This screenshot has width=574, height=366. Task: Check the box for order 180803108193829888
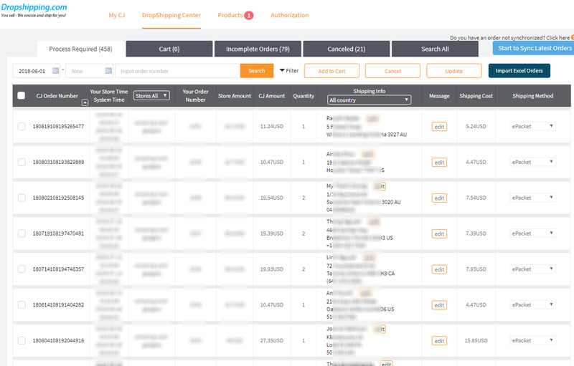pyautogui.click(x=22, y=163)
